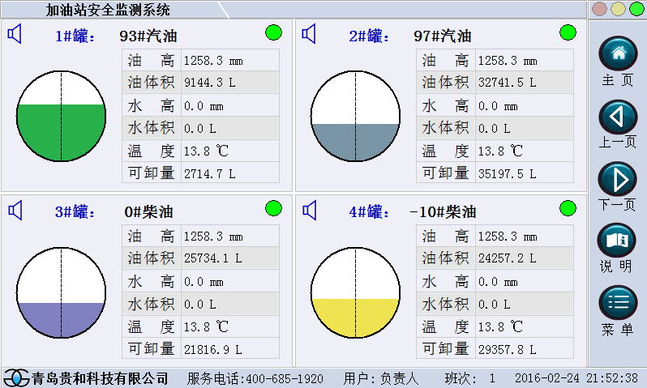Click the previous page (上一页) arrow icon
647x388 pixels.
click(x=618, y=117)
